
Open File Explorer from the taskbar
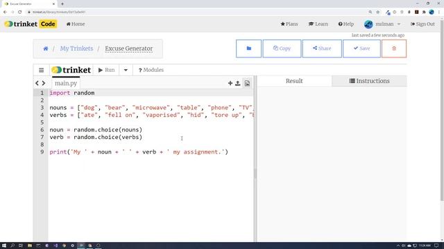pos(29,246)
